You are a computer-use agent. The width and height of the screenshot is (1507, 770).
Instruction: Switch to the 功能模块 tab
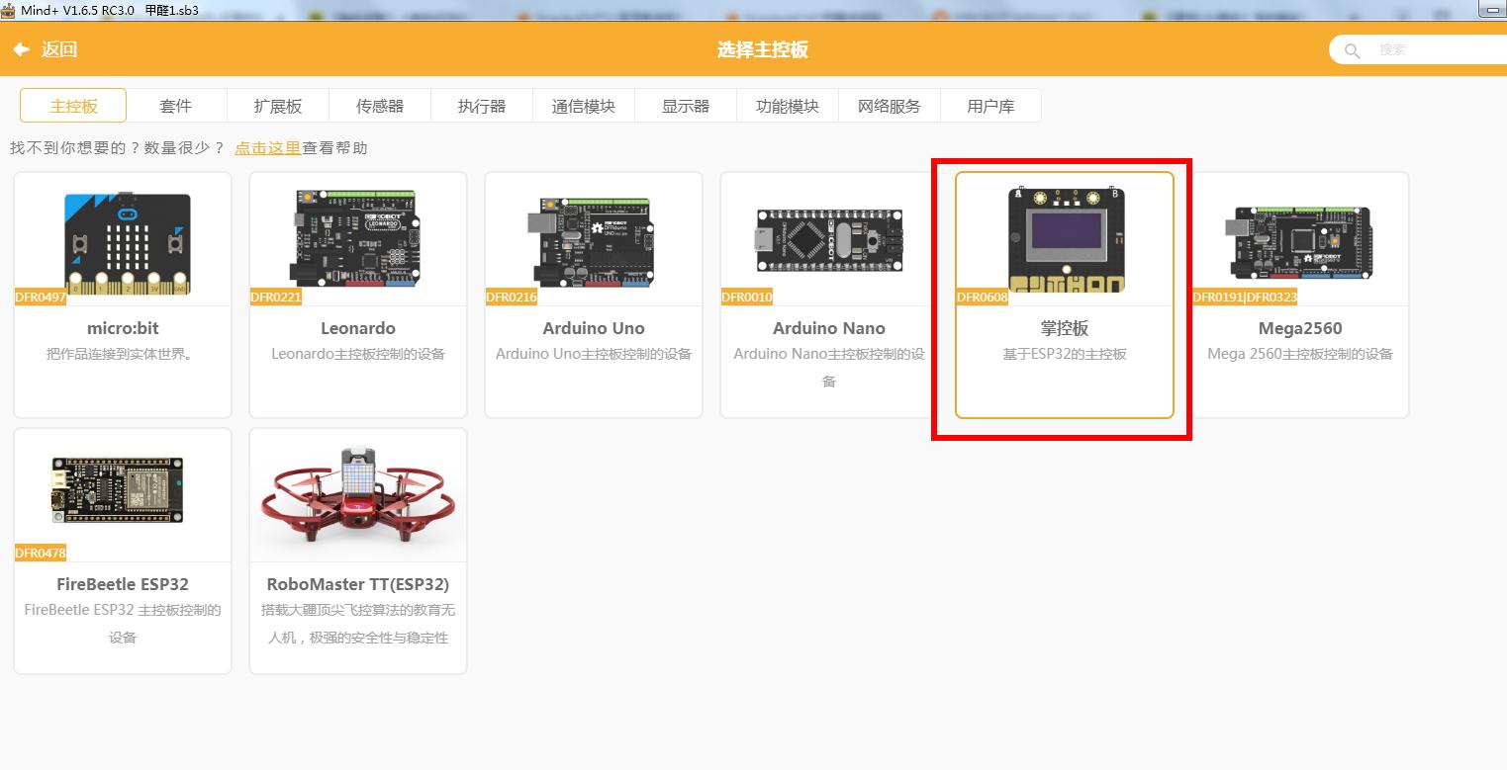click(x=788, y=106)
